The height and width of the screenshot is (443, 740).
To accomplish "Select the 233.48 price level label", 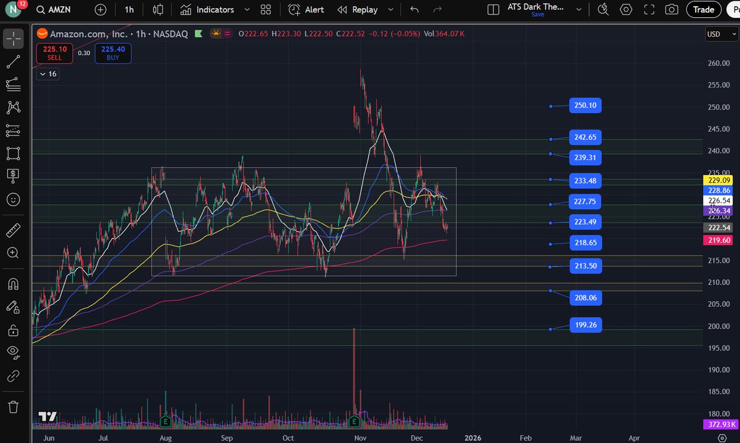I will click(585, 181).
